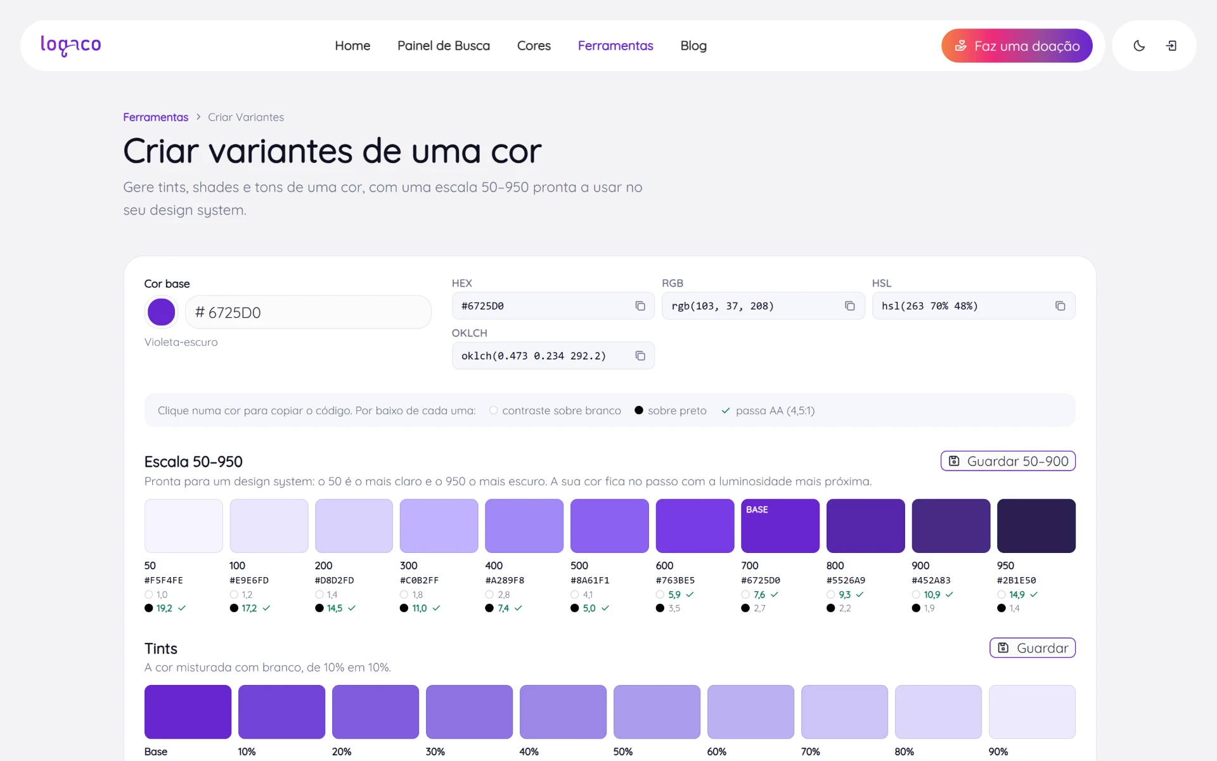Click the 70% tint swatch
The width and height of the screenshot is (1217, 761).
click(844, 712)
